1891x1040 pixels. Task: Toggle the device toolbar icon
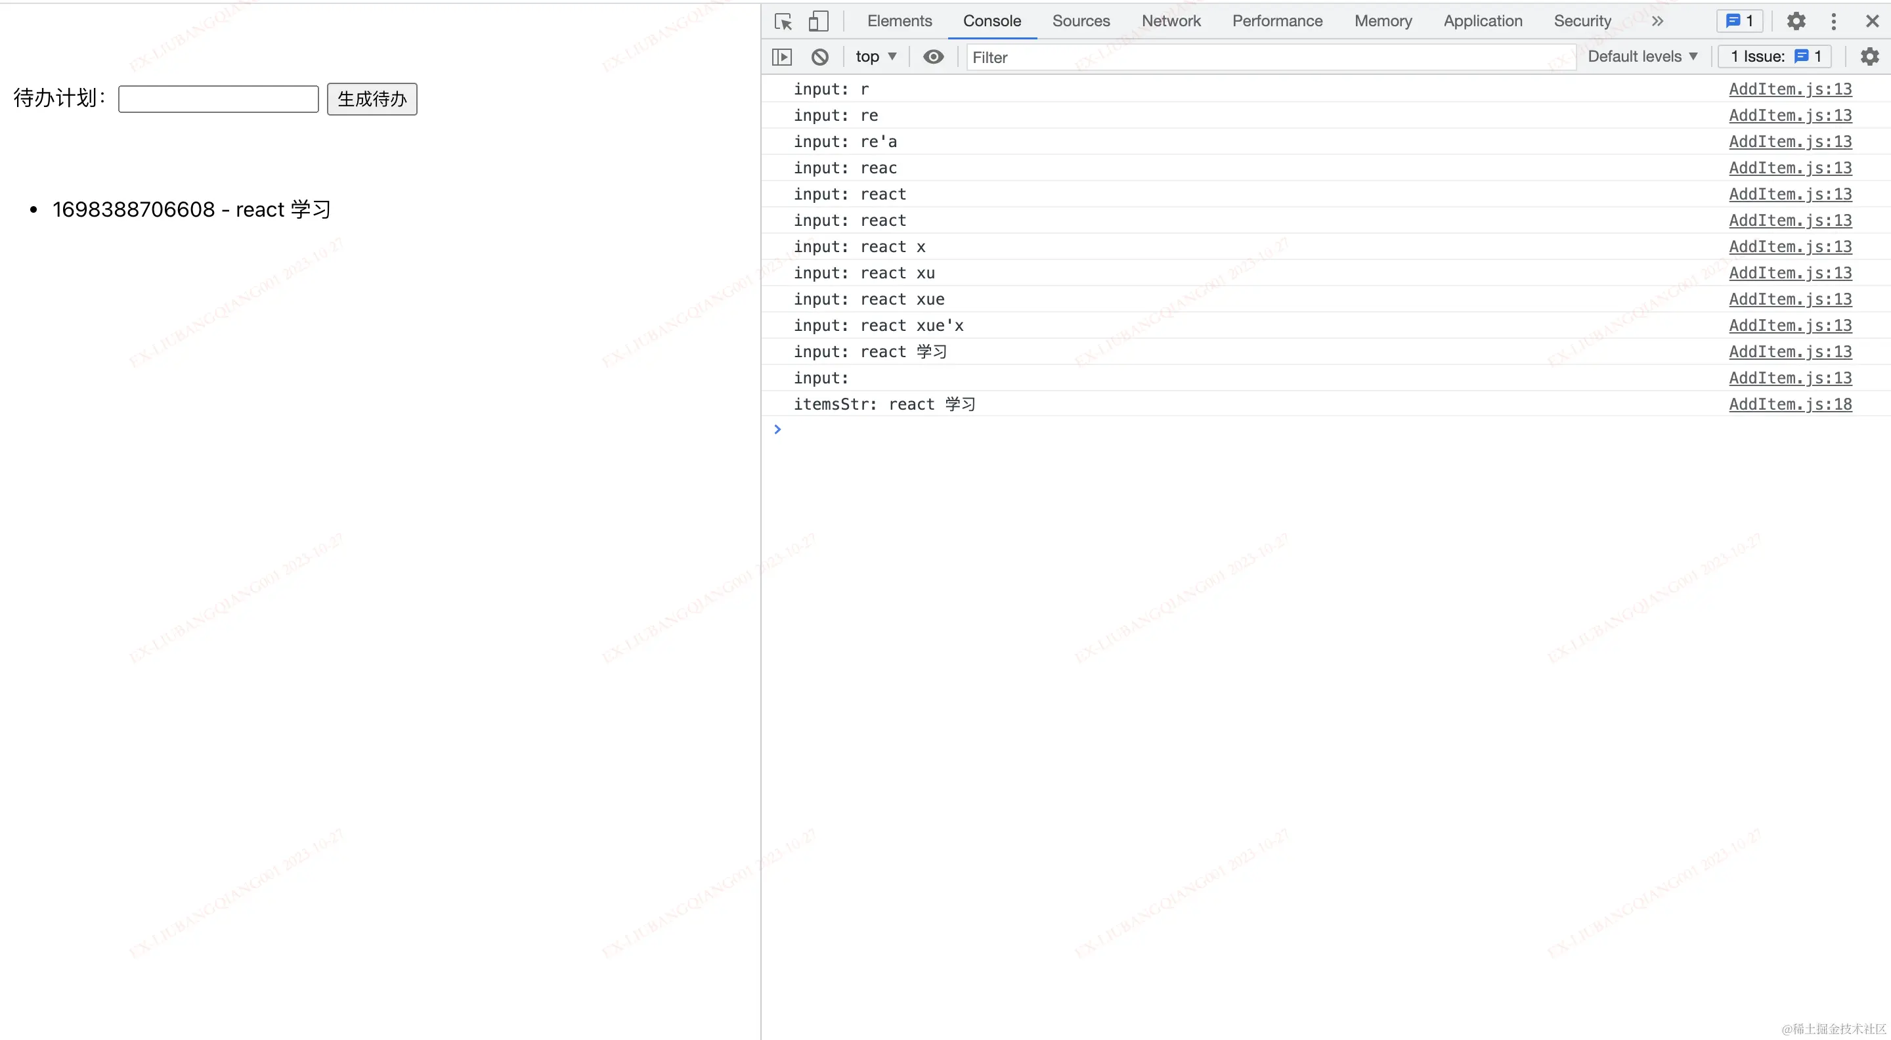click(x=817, y=21)
